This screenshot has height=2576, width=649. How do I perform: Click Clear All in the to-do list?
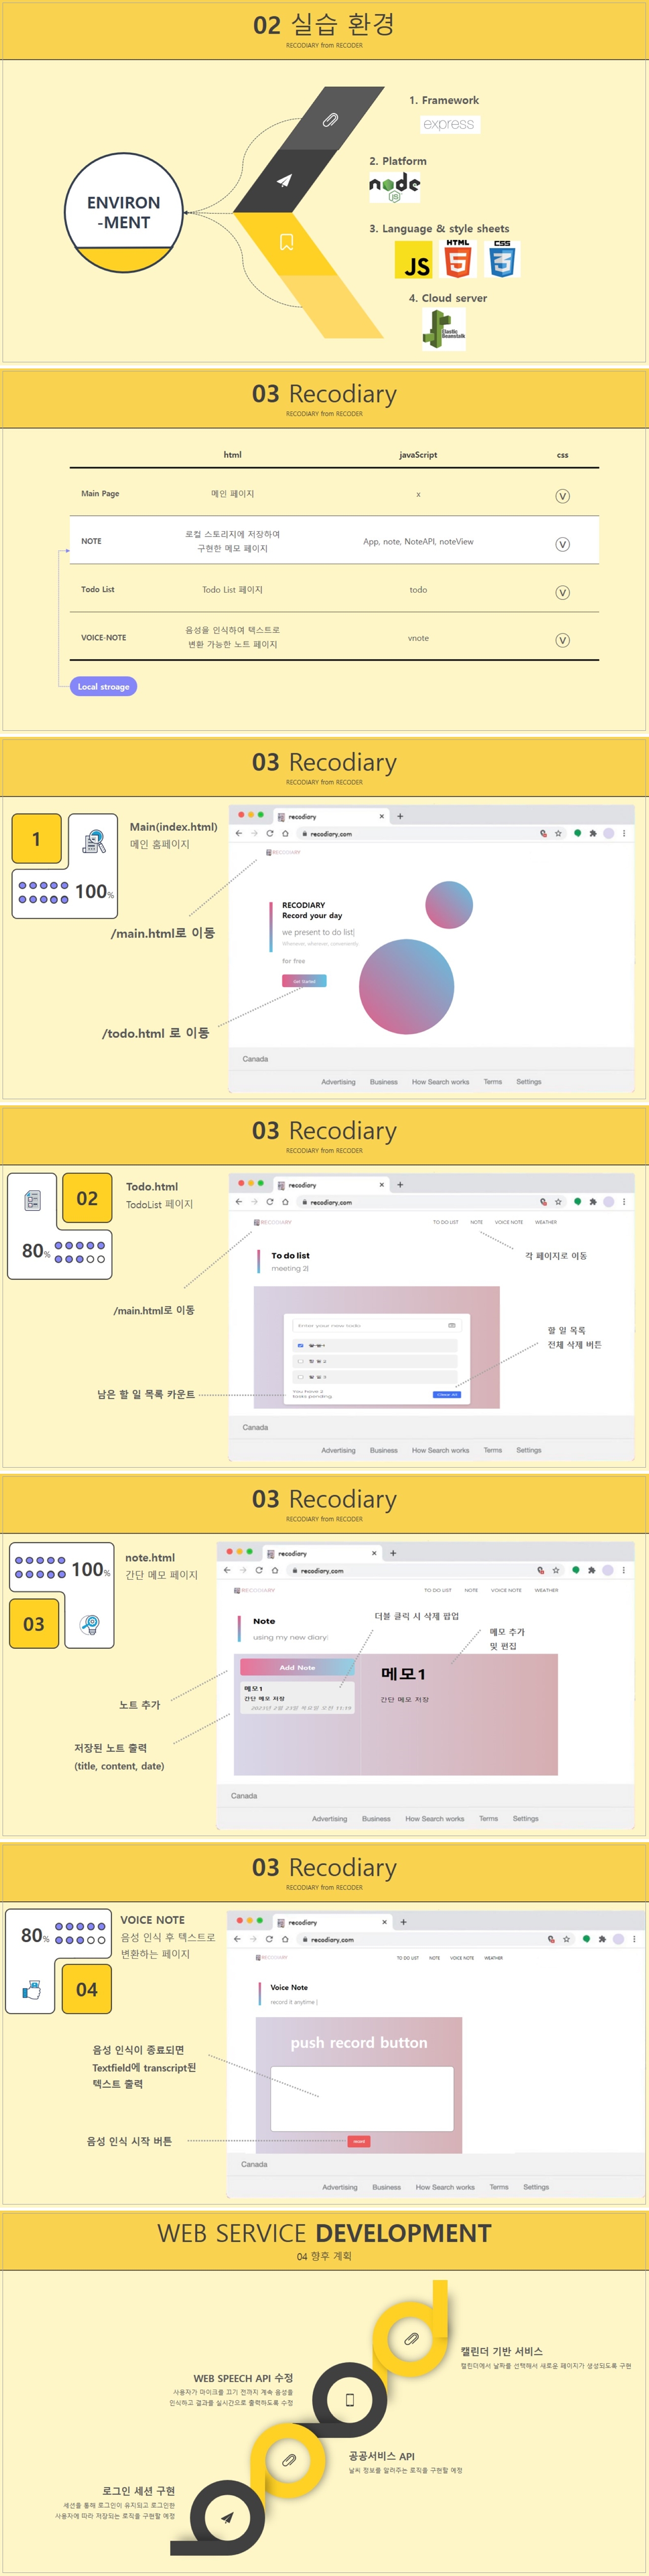click(446, 1394)
